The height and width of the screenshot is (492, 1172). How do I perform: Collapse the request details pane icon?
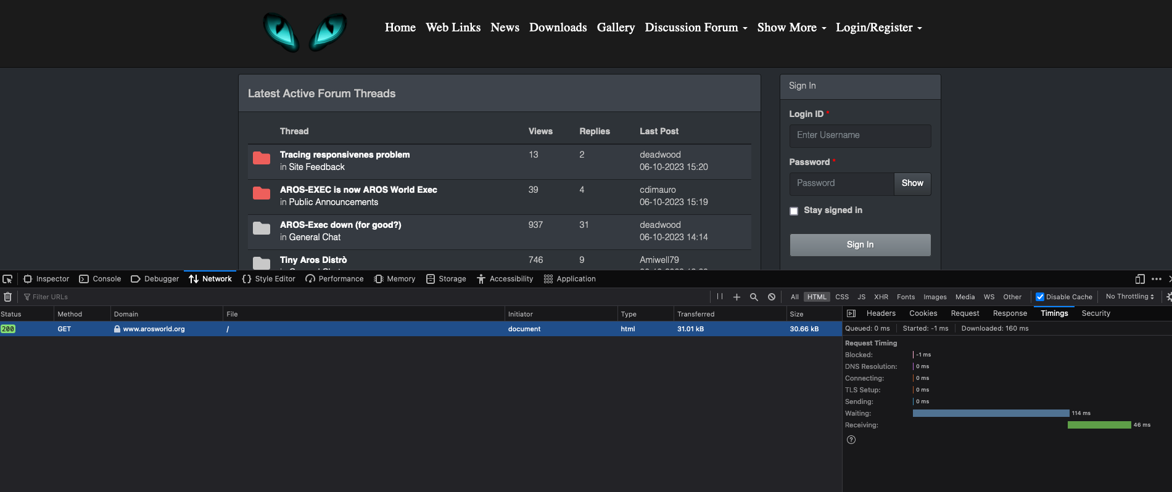pyautogui.click(x=851, y=313)
